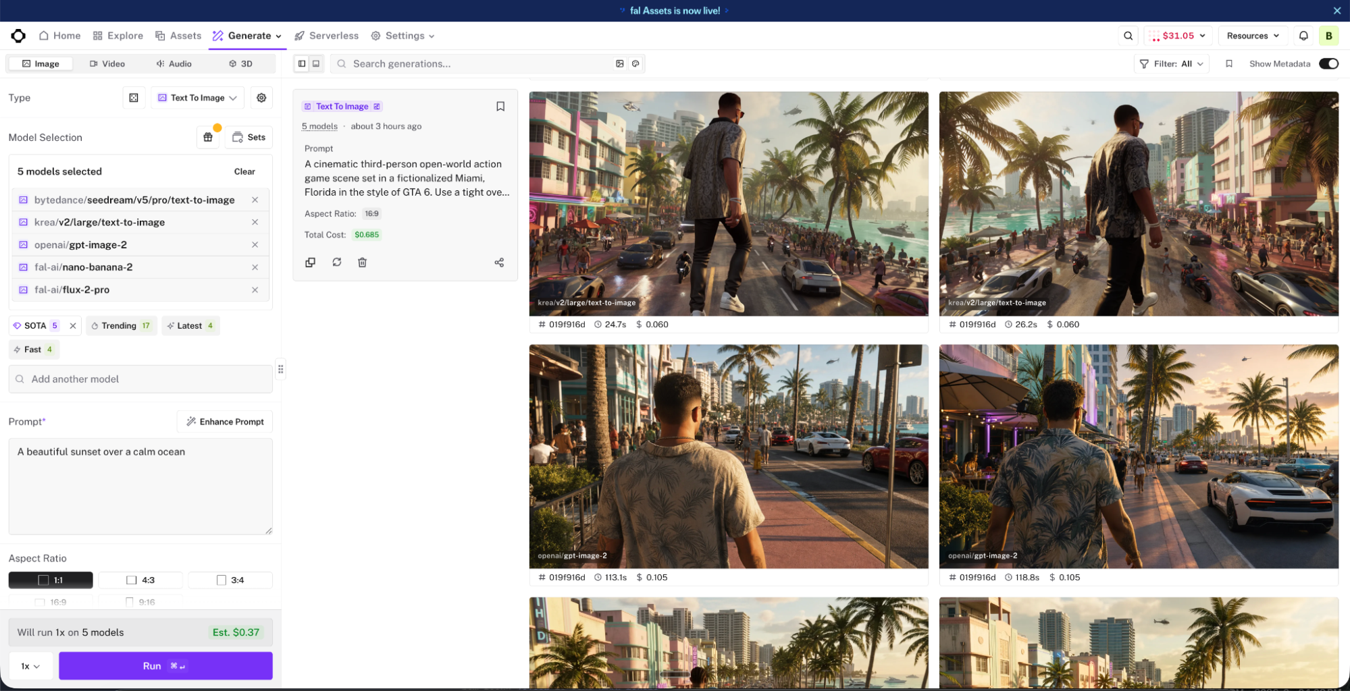Open the notifications bell

tap(1303, 36)
